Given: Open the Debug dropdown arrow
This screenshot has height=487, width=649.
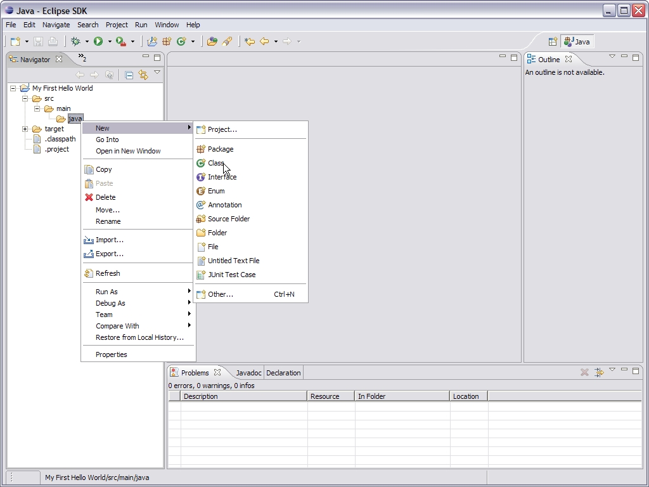Looking at the screenshot, I should pyautogui.click(x=87, y=41).
